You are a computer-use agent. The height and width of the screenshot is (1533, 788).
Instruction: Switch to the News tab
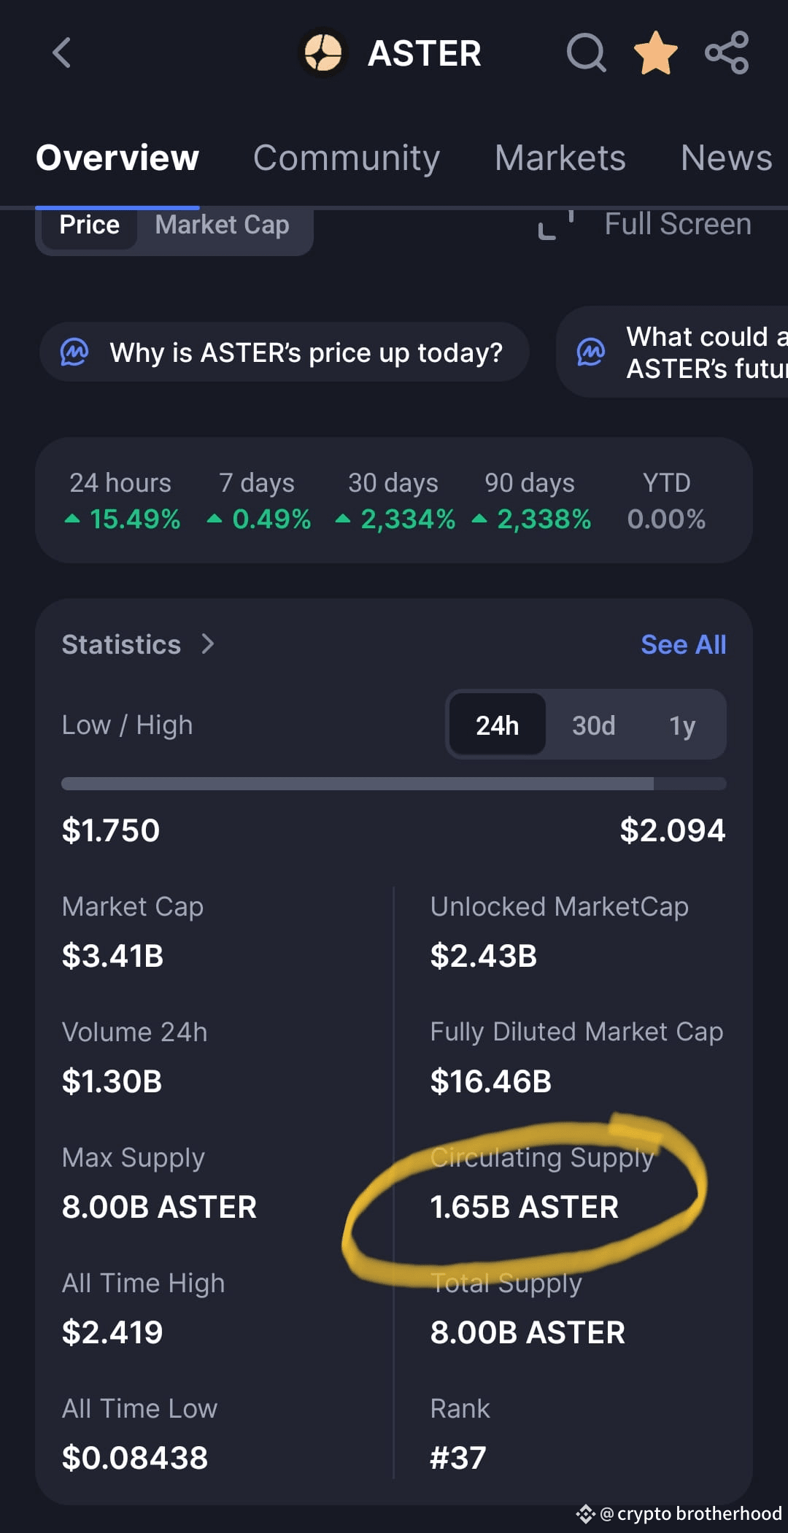(x=727, y=158)
